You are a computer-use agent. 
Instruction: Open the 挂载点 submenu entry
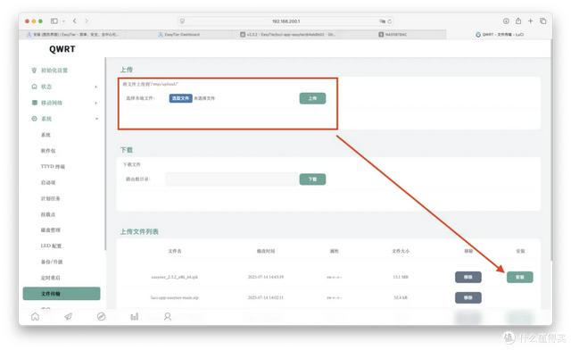pyautogui.click(x=48, y=214)
